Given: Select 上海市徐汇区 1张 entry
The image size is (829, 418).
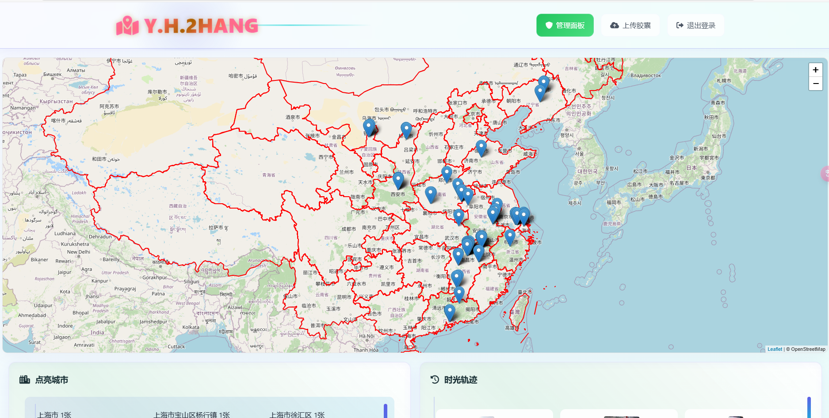Looking at the screenshot, I should pyautogui.click(x=297, y=414).
